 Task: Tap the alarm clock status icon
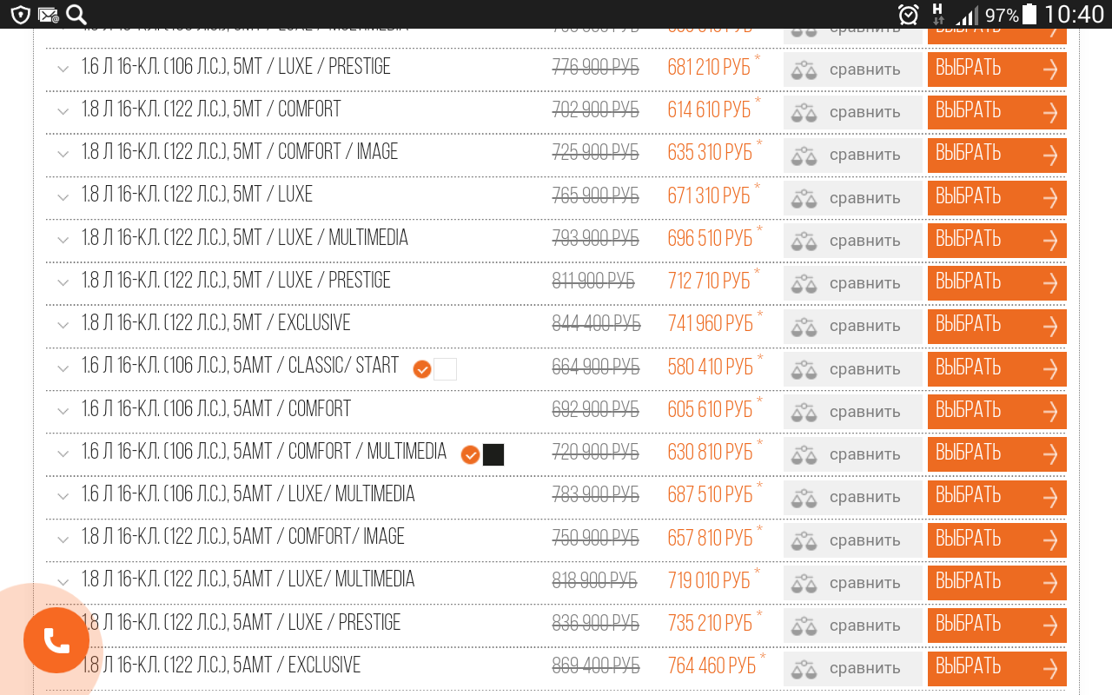pyautogui.click(x=908, y=14)
